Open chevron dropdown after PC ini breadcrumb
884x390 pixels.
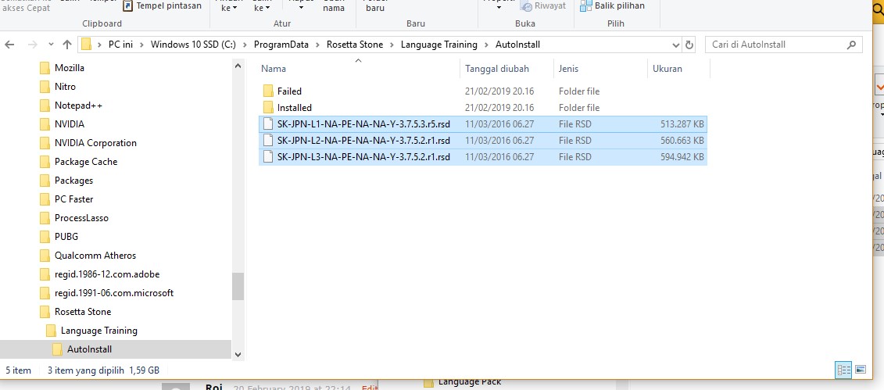click(x=142, y=45)
